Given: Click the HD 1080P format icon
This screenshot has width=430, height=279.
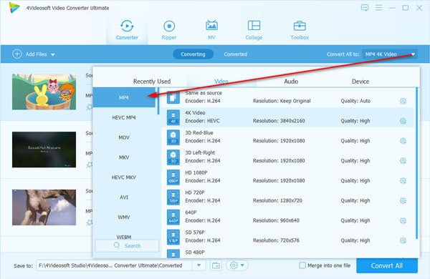Looking at the screenshot, I should tap(173, 177).
